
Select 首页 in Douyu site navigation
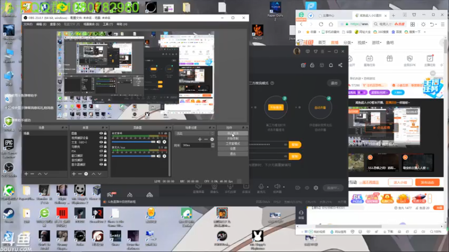click(x=322, y=43)
